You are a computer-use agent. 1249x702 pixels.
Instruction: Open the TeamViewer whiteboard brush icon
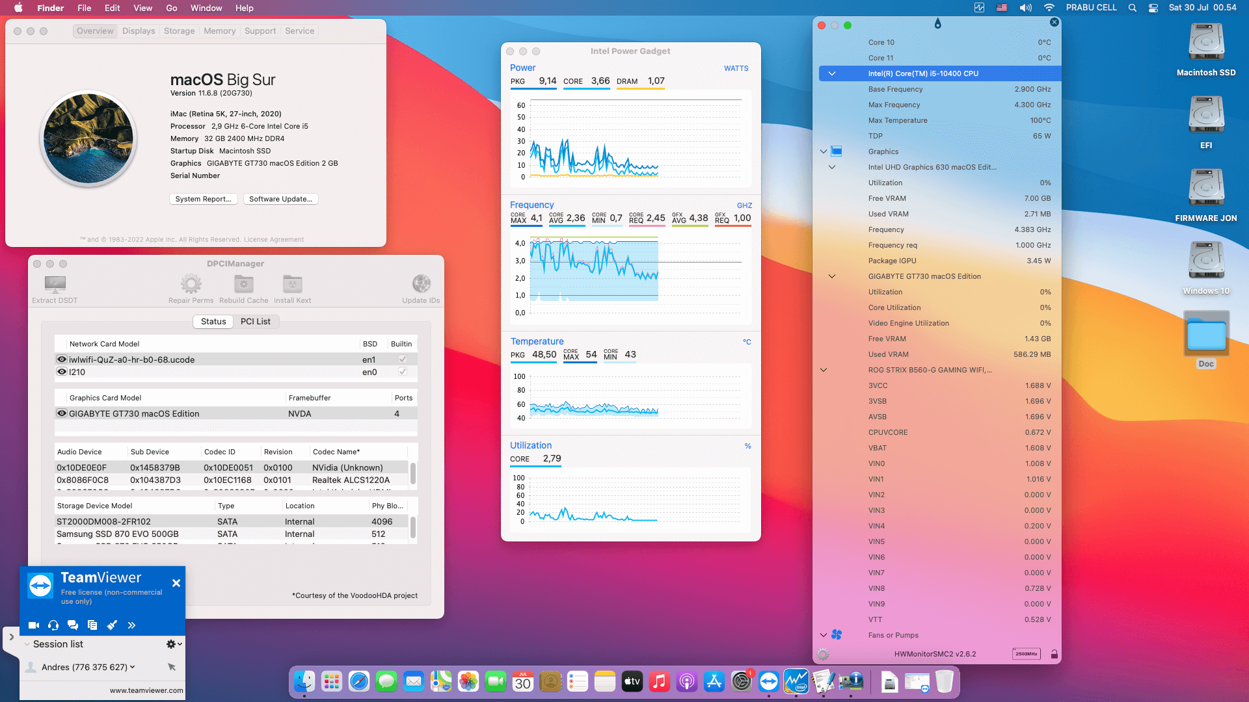click(x=112, y=625)
